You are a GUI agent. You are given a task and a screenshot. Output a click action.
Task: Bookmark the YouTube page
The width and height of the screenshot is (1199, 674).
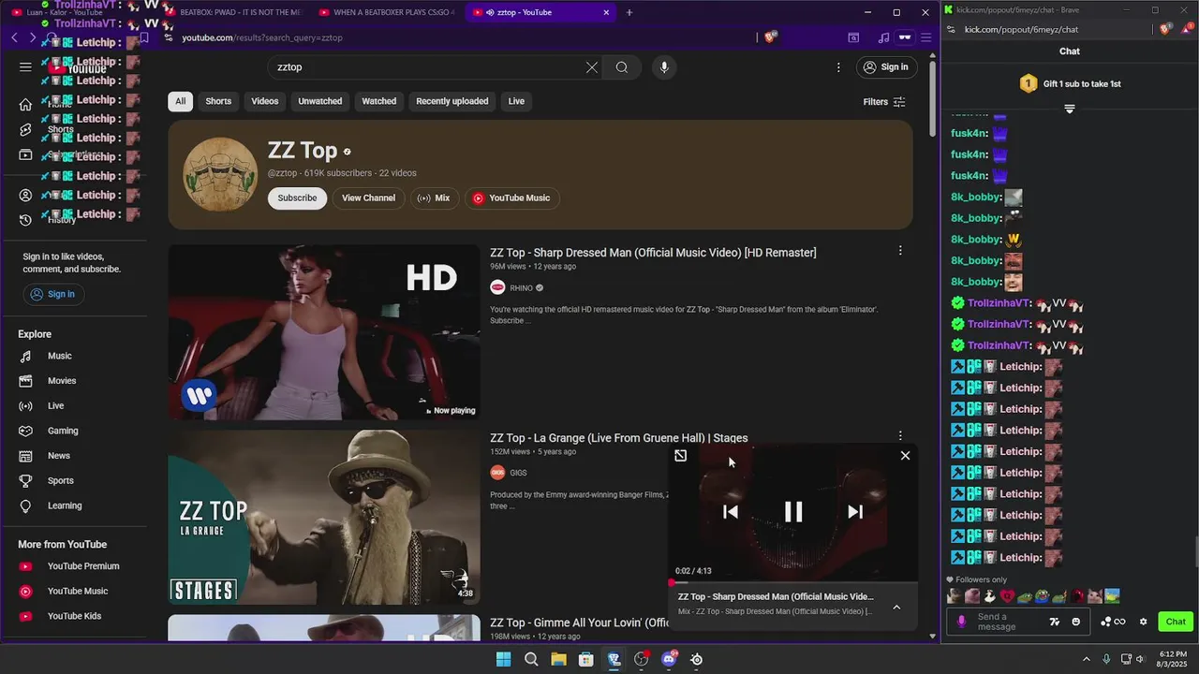pos(144,37)
